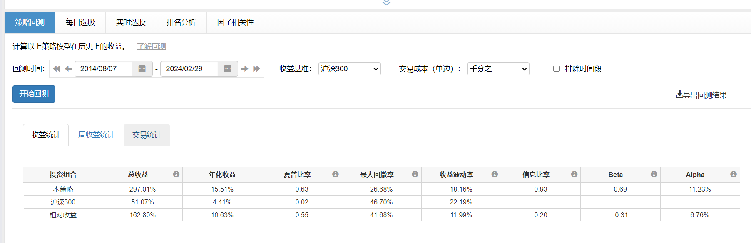Screen dimensions: 751x243
Task: Select the 周收益统计 tab
Action: point(96,135)
